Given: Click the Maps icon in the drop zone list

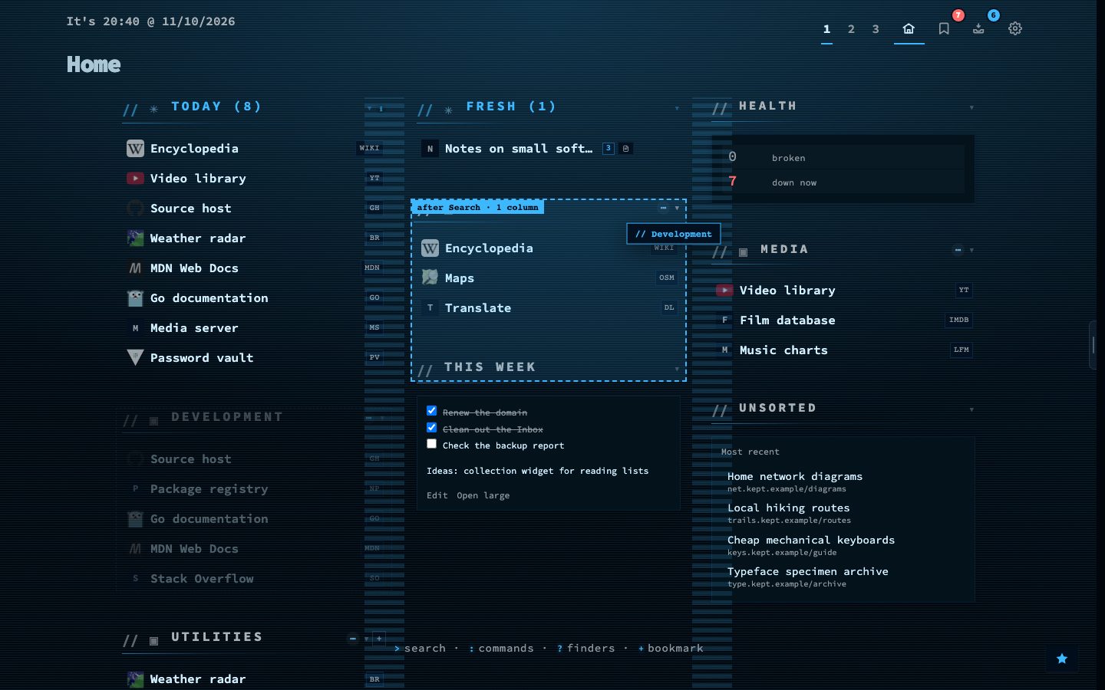Looking at the screenshot, I should point(430,278).
